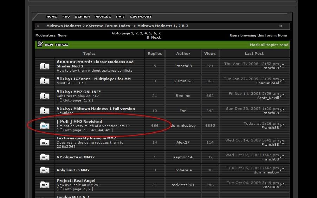
Task: Click the folder icon beside MM2 Revisited poll
Action: 45,126
